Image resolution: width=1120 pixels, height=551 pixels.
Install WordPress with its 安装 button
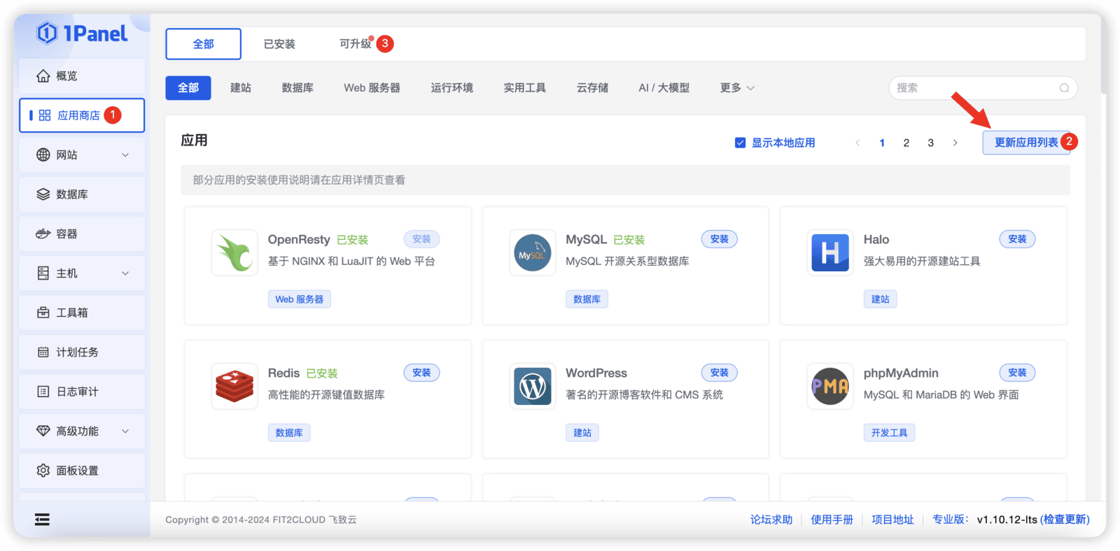[720, 373]
